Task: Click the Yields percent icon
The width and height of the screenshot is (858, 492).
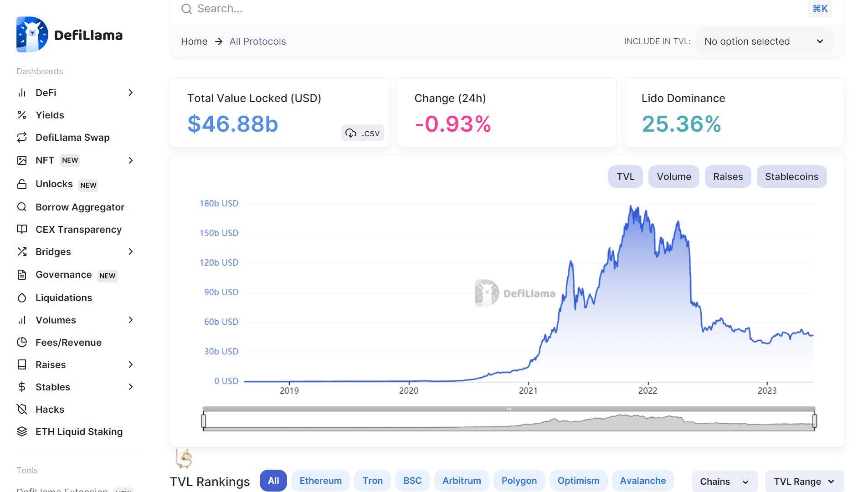Action: point(22,115)
